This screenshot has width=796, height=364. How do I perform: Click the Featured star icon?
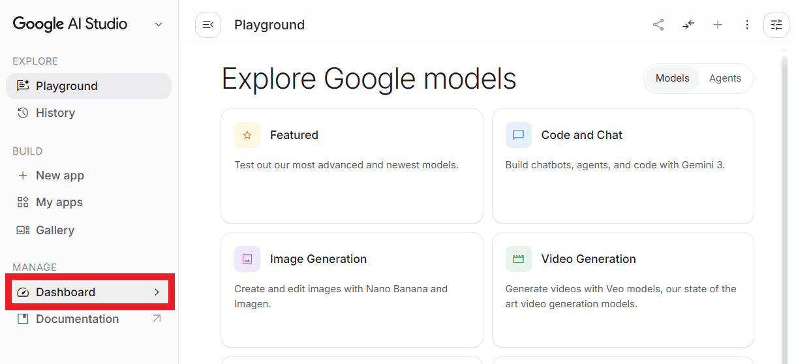point(247,135)
